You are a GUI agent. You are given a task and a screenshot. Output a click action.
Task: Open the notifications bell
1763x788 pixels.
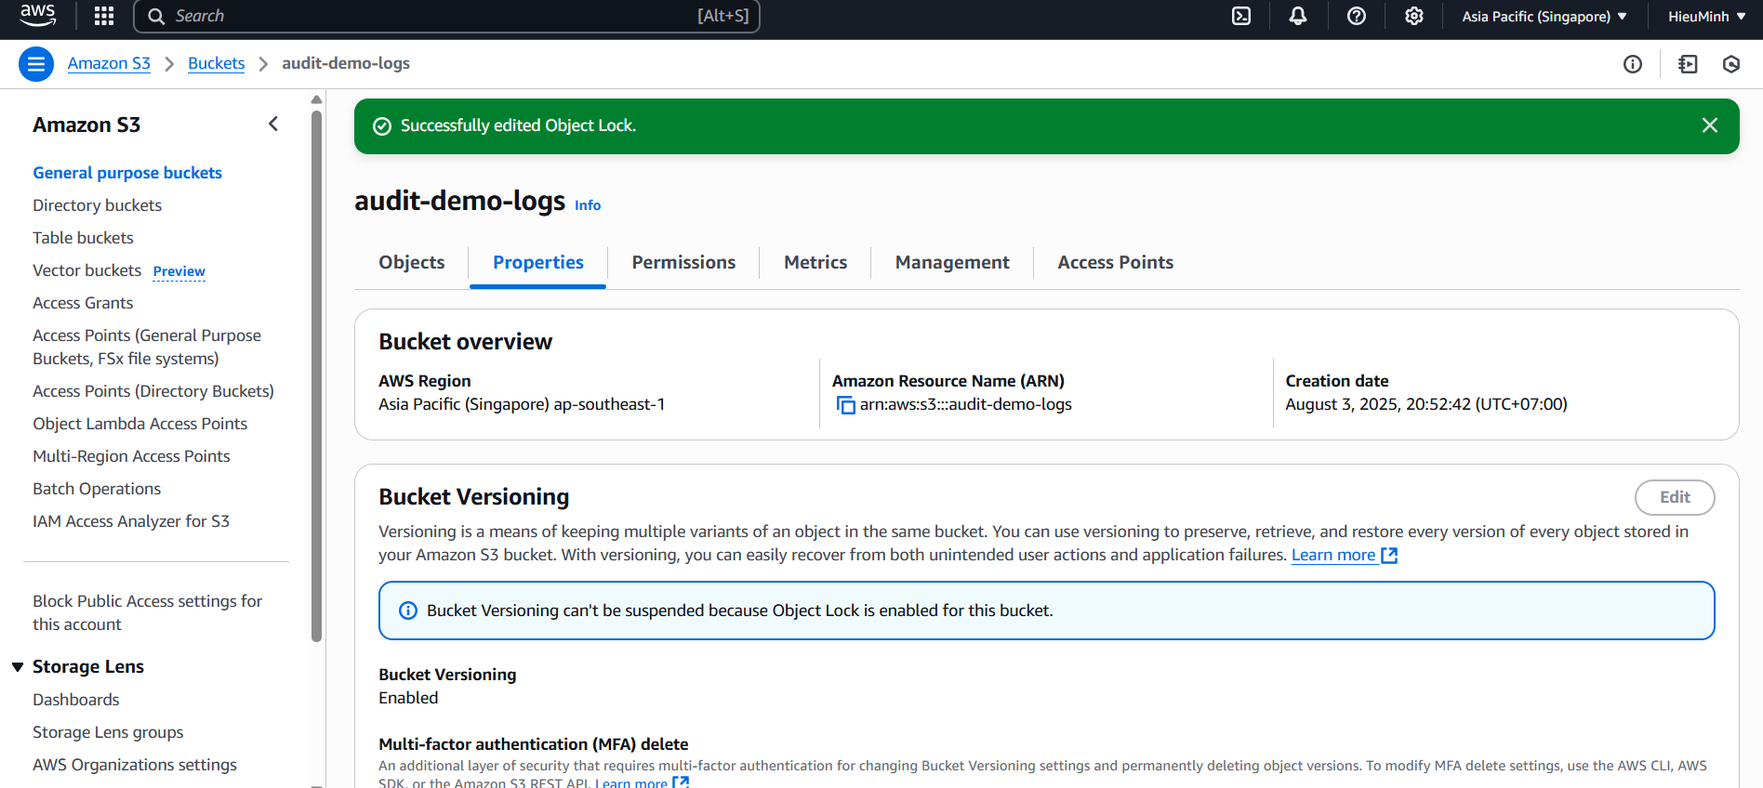pyautogui.click(x=1298, y=16)
